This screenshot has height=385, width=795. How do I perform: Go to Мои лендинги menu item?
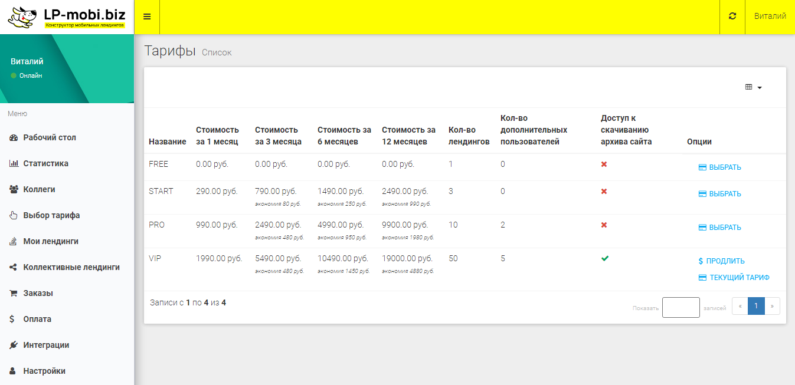click(x=51, y=241)
